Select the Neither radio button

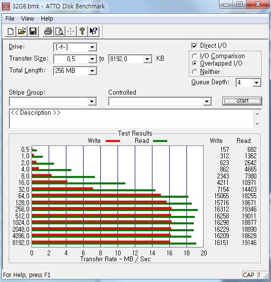click(194, 72)
